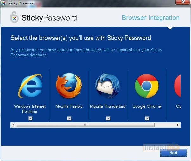Uncheck the Windows Internet Explorer checkbox

tap(30, 118)
